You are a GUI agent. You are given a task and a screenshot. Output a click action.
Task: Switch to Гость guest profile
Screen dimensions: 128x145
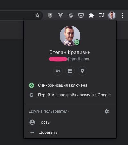(x=70, y=122)
